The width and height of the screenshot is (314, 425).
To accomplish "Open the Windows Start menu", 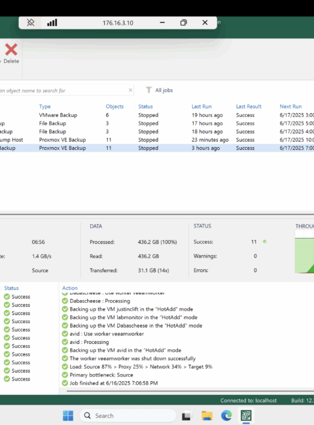I will click(68, 415).
